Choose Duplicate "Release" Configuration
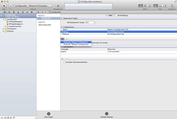This screenshot has width=177, height=119. (x=76, y=44)
